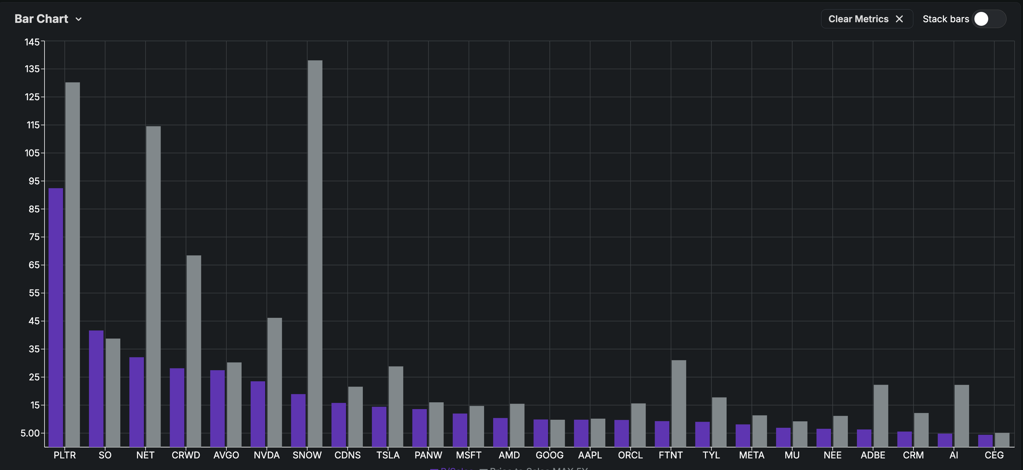Click the gray AI bar
The image size is (1023, 470).
pyautogui.click(x=962, y=416)
